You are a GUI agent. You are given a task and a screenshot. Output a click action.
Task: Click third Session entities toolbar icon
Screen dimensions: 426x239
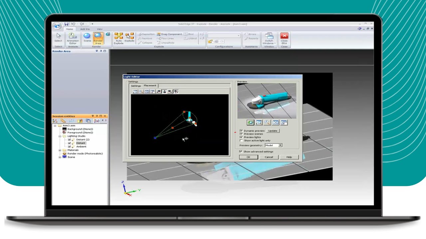point(72,121)
